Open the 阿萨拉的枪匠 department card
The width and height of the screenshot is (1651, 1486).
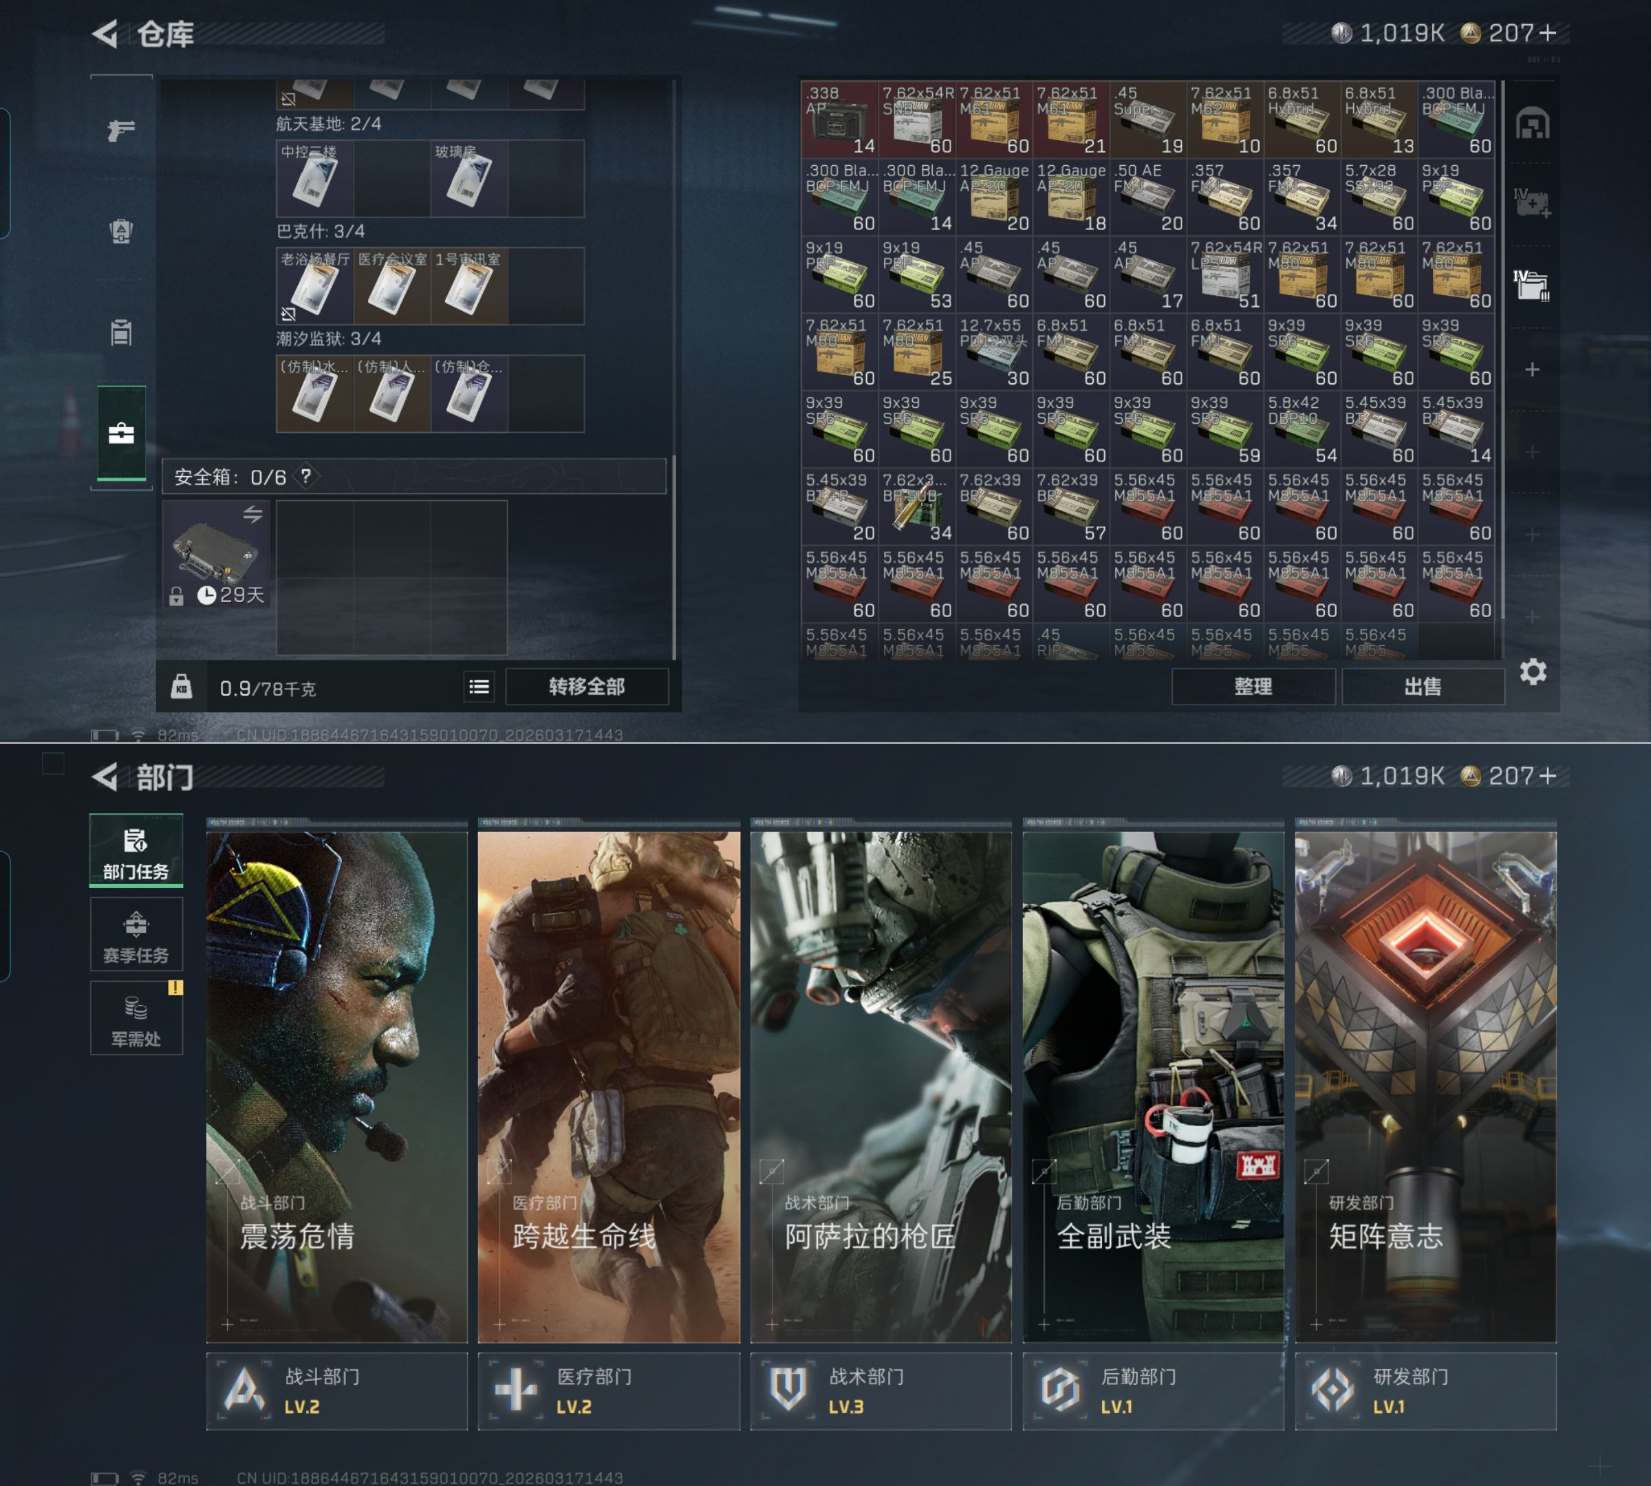coord(881,1086)
